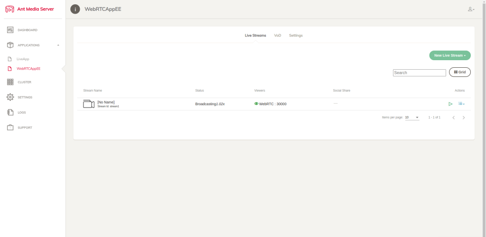The height and width of the screenshot is (237, 486).
Task: Click the 1 - 1 of 1 pagination label
Action: tap(434, 118)
